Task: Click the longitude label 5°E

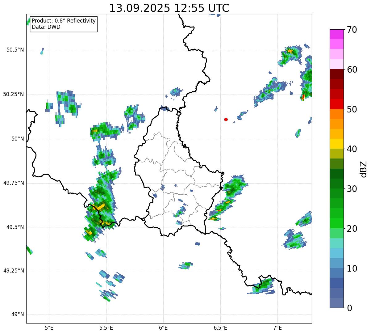Action: click(x=49, y=328)
